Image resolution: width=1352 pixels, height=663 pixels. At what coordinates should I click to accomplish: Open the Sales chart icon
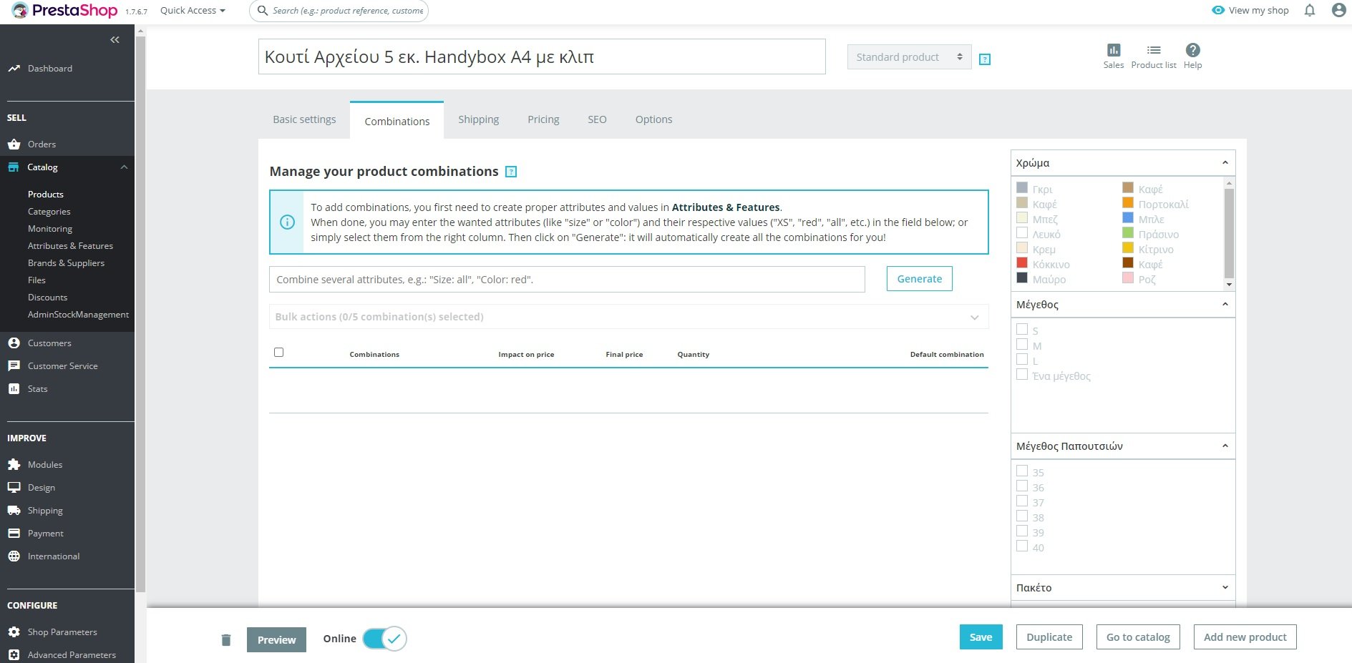(x=1114, y=50)
